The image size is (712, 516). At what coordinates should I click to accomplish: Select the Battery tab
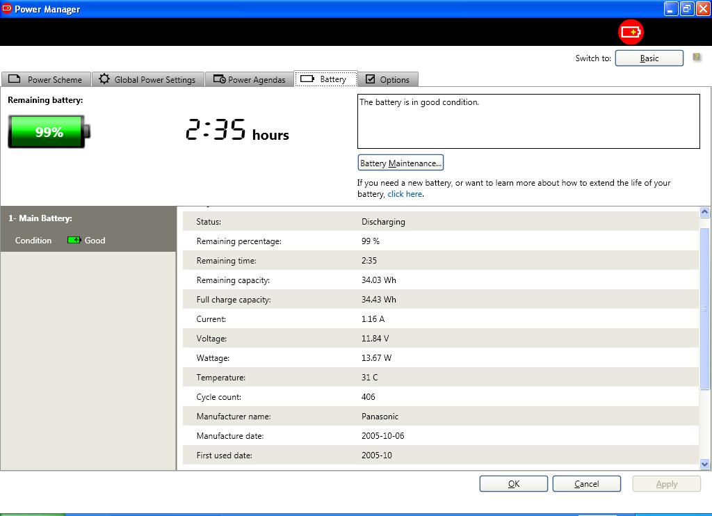pos(325,79)
